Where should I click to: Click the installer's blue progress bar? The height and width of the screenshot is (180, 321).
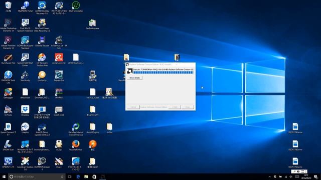coord(163,72)
